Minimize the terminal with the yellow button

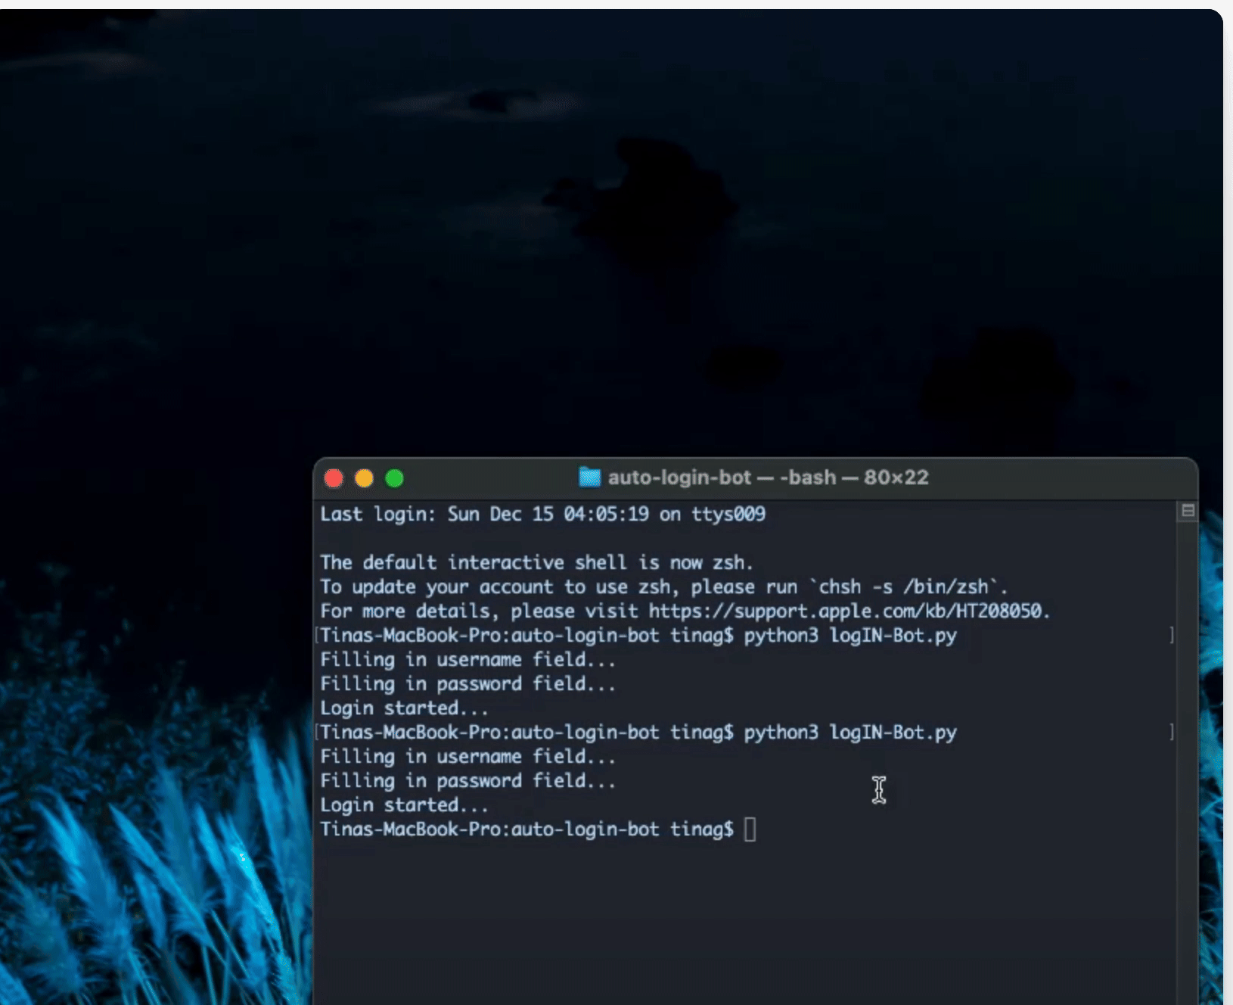tap(364, 478)
